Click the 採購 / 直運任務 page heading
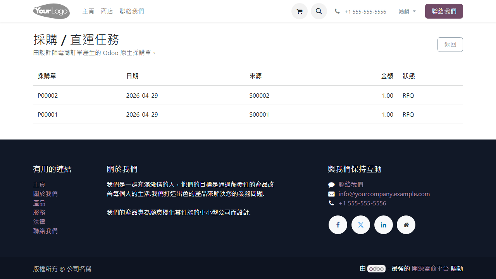 [76, 40]
